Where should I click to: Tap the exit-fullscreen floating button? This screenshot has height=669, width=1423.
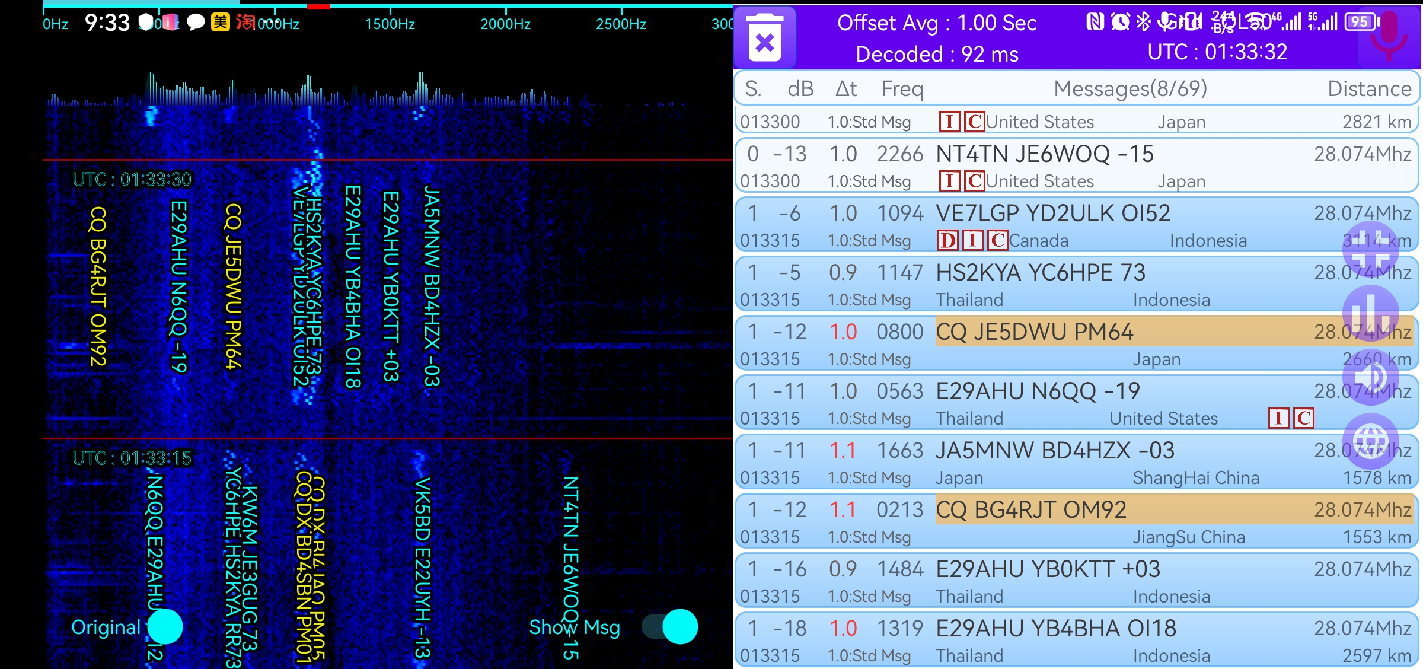pyautogui.click(x=1370, y=250)
